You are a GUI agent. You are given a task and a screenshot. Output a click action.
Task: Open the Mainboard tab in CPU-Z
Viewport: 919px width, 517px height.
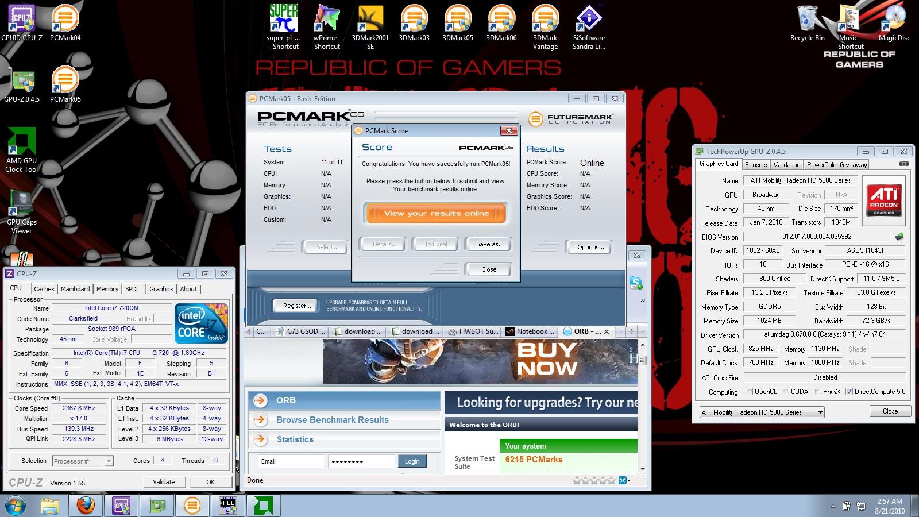(75, 289)
